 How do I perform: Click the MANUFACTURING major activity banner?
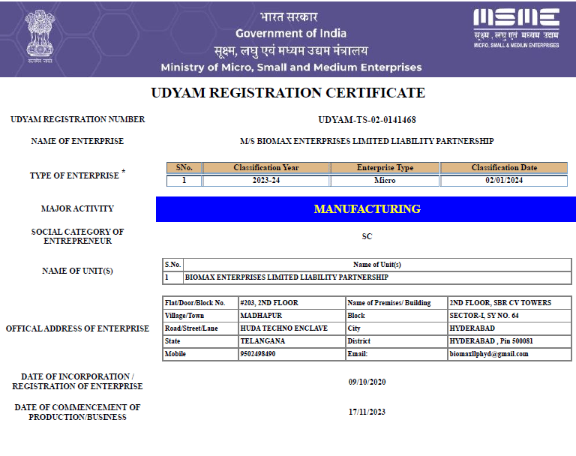(x=366, y=209)
